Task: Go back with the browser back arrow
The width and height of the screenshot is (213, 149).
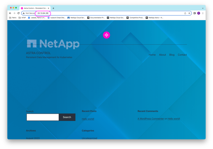Action: tap(10, 13)
